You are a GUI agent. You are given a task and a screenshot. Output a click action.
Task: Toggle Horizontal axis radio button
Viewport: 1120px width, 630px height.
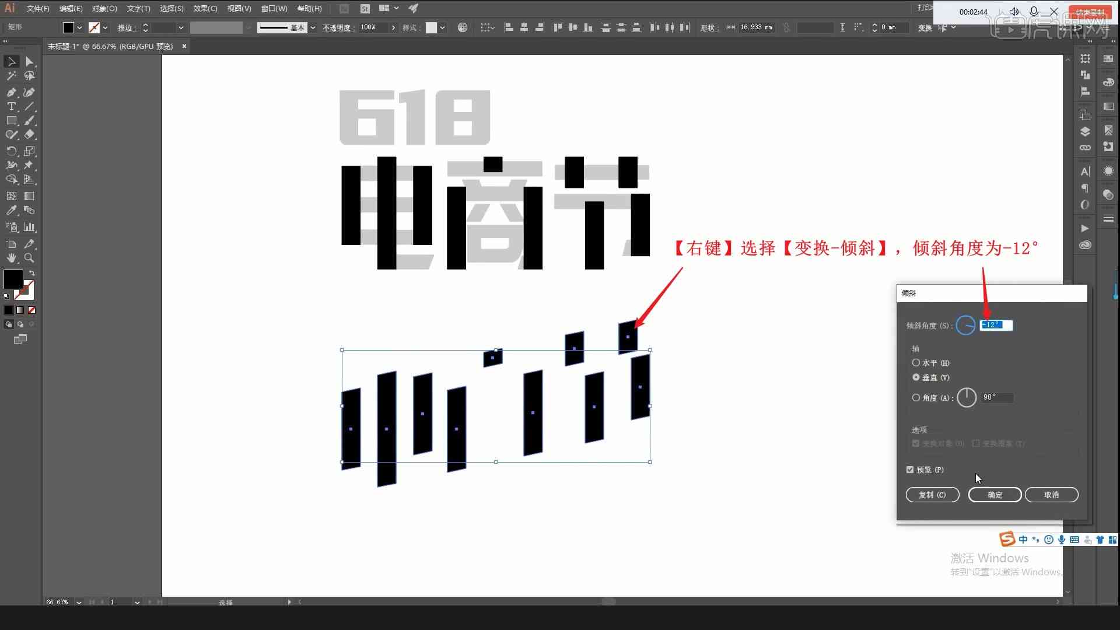tap(916, 362)
